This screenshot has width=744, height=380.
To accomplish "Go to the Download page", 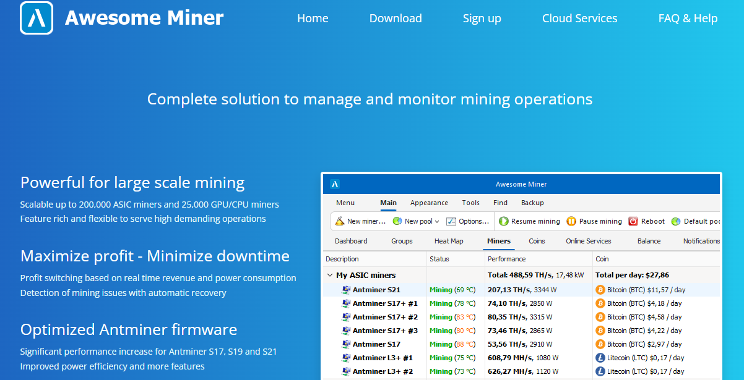I will coord(396,19).
